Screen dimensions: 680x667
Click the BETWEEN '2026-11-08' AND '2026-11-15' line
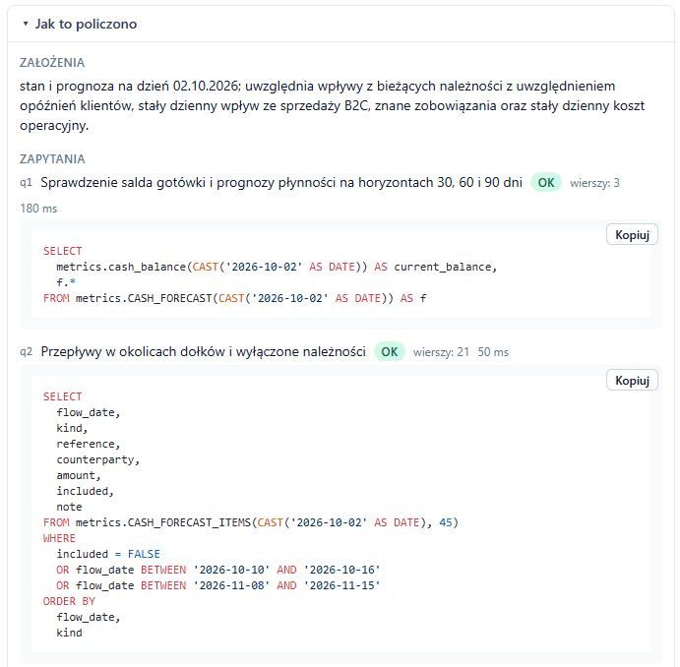[x=218, y=585]
